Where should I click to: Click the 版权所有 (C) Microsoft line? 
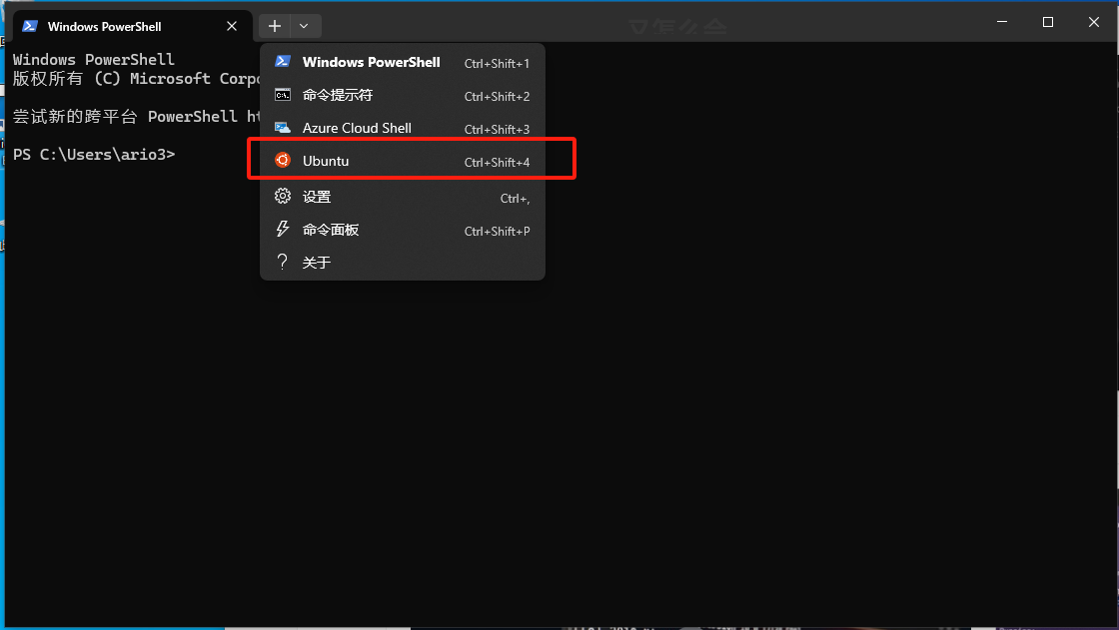coord(136,79)
